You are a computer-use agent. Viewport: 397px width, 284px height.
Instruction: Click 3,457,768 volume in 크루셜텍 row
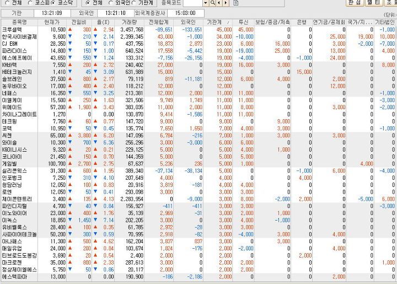(x=132, y=30)
